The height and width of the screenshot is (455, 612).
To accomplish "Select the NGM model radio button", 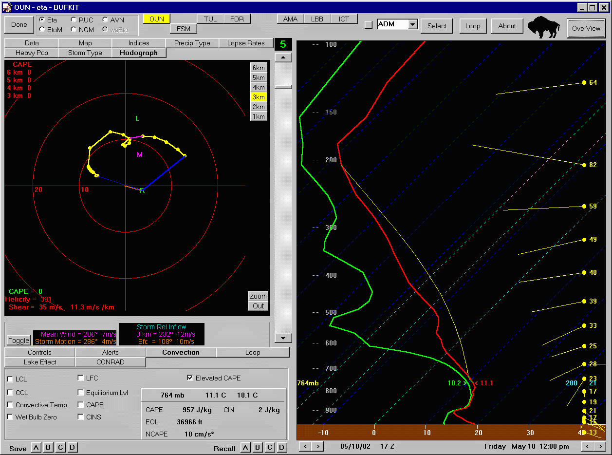I will pyautogui.click(x=74, y=29).
